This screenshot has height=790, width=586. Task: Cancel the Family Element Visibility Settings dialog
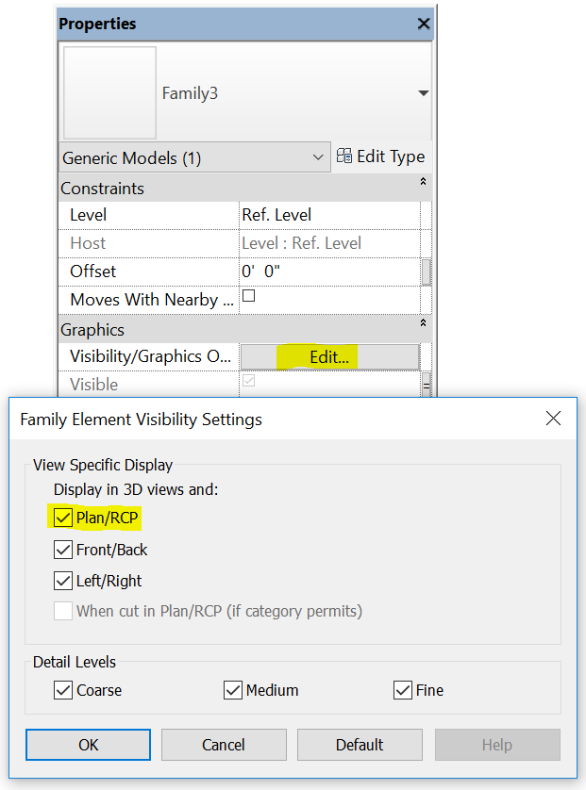[x=224, y=745]
